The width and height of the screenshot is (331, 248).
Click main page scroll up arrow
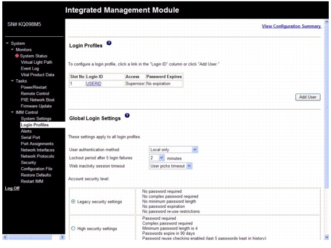326,22
